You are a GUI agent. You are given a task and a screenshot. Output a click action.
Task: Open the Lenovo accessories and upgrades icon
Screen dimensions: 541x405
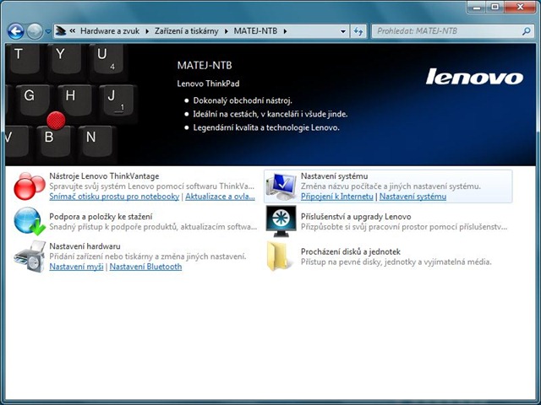pos(281,221)
